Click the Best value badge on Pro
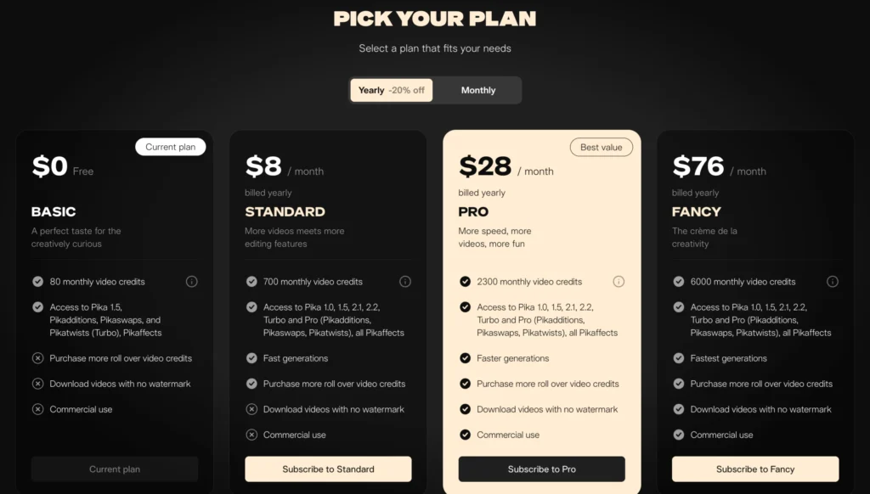This screenshot has width=870, height=494. tap(602, 147)
